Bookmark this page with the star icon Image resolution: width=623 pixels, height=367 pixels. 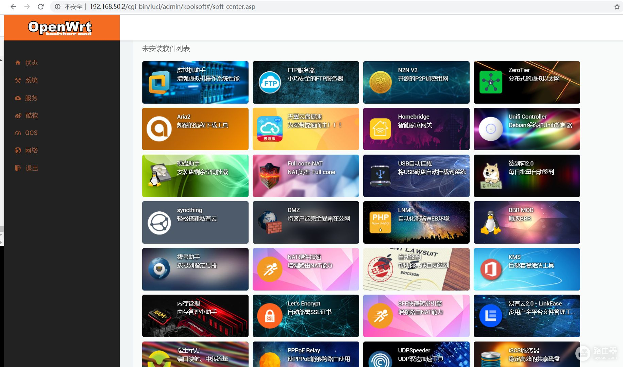point(617,7)
